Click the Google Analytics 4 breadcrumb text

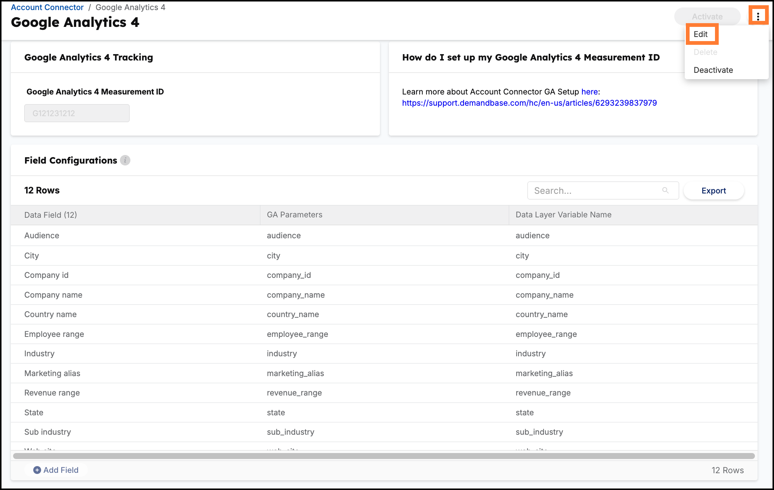[x=130, y=7]
